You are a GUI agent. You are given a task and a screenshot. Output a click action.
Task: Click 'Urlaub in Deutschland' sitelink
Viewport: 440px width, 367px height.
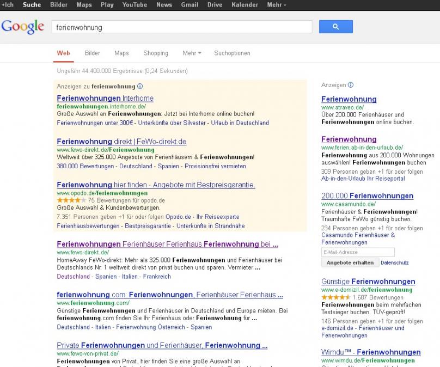point(240,123)
